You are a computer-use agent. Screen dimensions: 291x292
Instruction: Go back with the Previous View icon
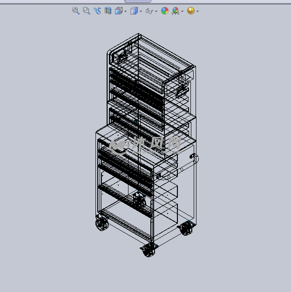coord(97,11)
